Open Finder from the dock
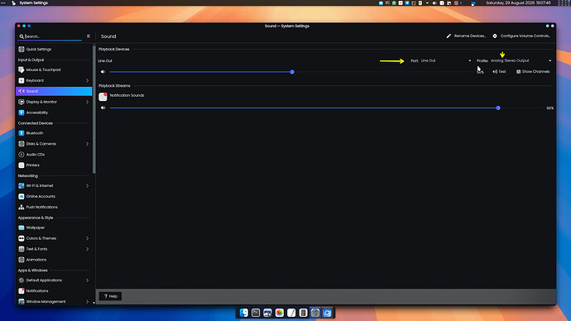This screenshot has width=571, height=321. click(x=244, y=313)
